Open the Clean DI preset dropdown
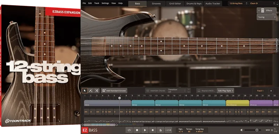This screenshot has width=279, height=134. [x=262, y=3]
